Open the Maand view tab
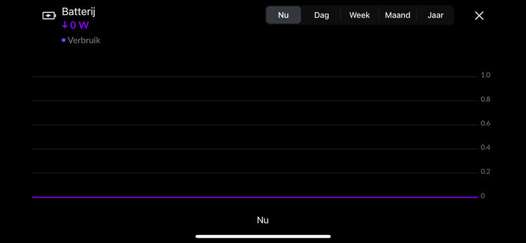This screenshot has height=243, width=526. click(x=398, y=15)
